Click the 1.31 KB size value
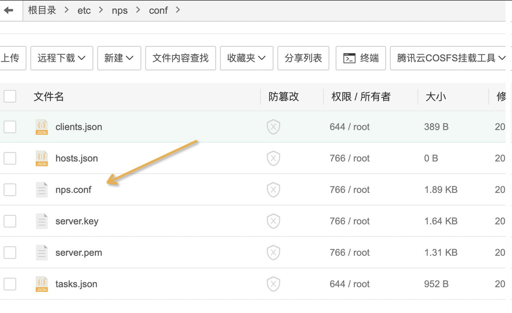Viewport: 512px width, 313px height. click(x=441, y=253)
